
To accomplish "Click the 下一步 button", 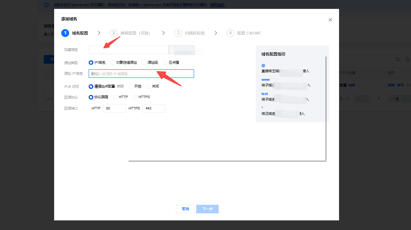I will click(x=207, y=209).
